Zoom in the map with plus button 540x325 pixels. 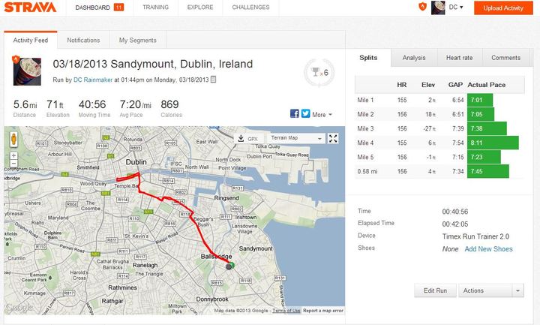click(13, 155)
